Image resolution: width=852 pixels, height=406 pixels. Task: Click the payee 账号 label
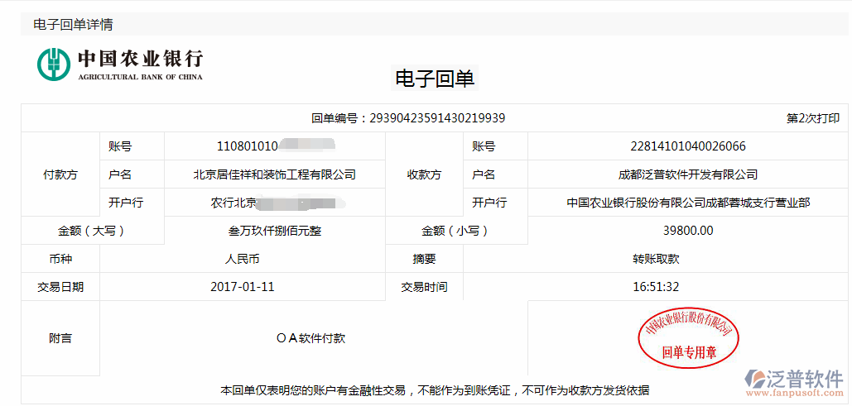pyautogui.click(x=484, y=146)
